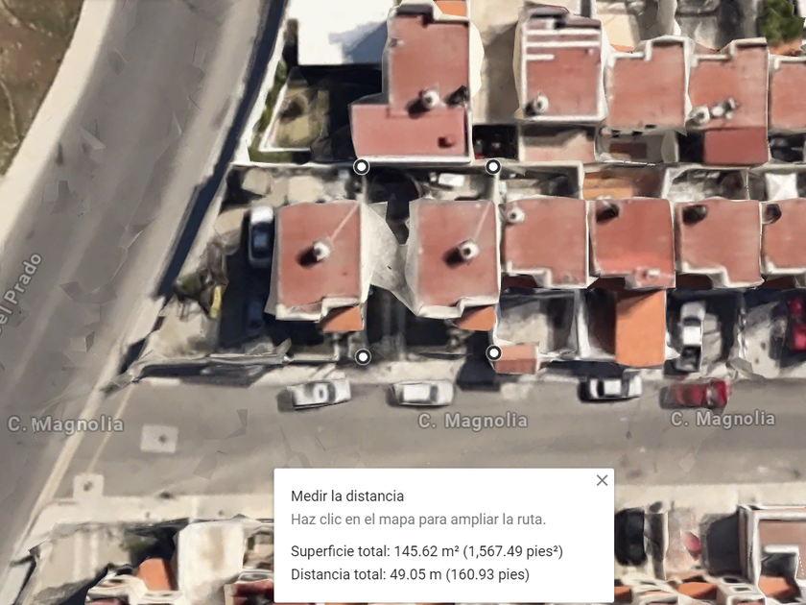Screen dimensions: 806x605
Task: Add a point on the red parked car
Action: [696, 394]
